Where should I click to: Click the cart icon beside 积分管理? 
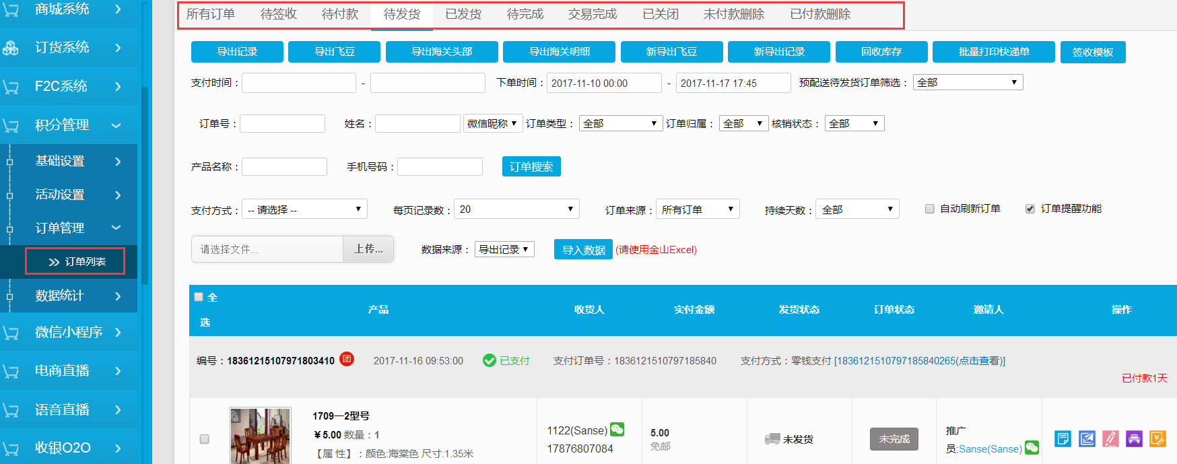pos(11,125)
